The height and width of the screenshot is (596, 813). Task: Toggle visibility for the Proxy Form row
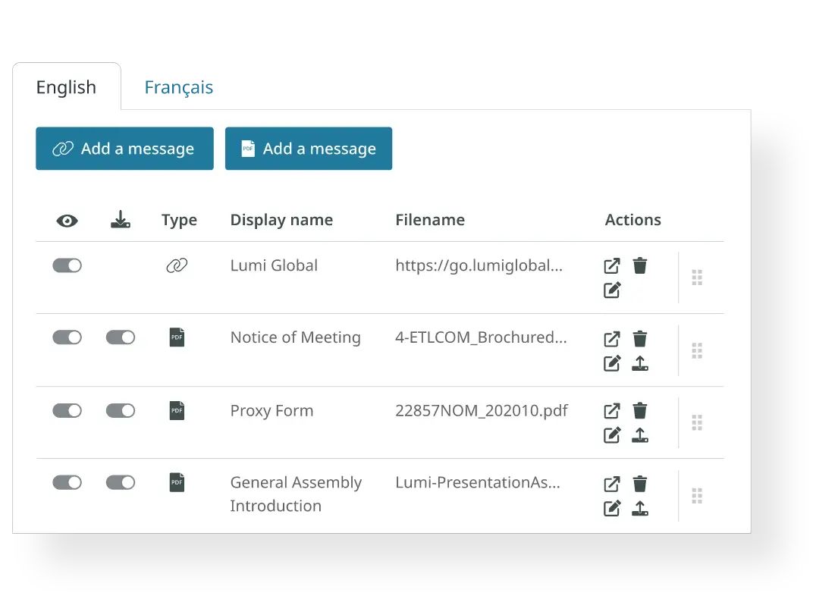pyautogui.click(x=67, y=410)
